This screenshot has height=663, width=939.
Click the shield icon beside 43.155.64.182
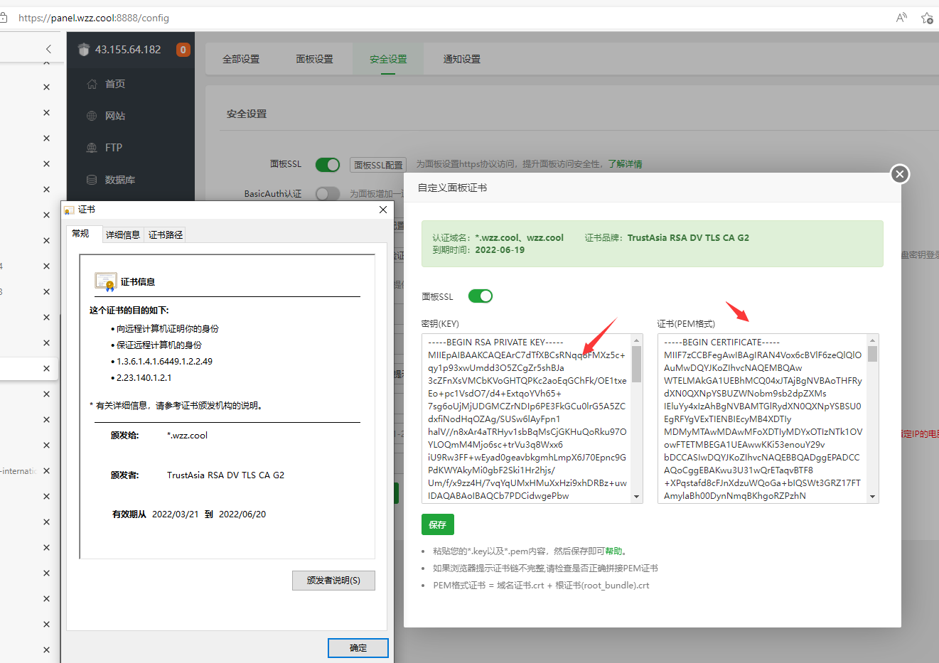click(84, 50)
